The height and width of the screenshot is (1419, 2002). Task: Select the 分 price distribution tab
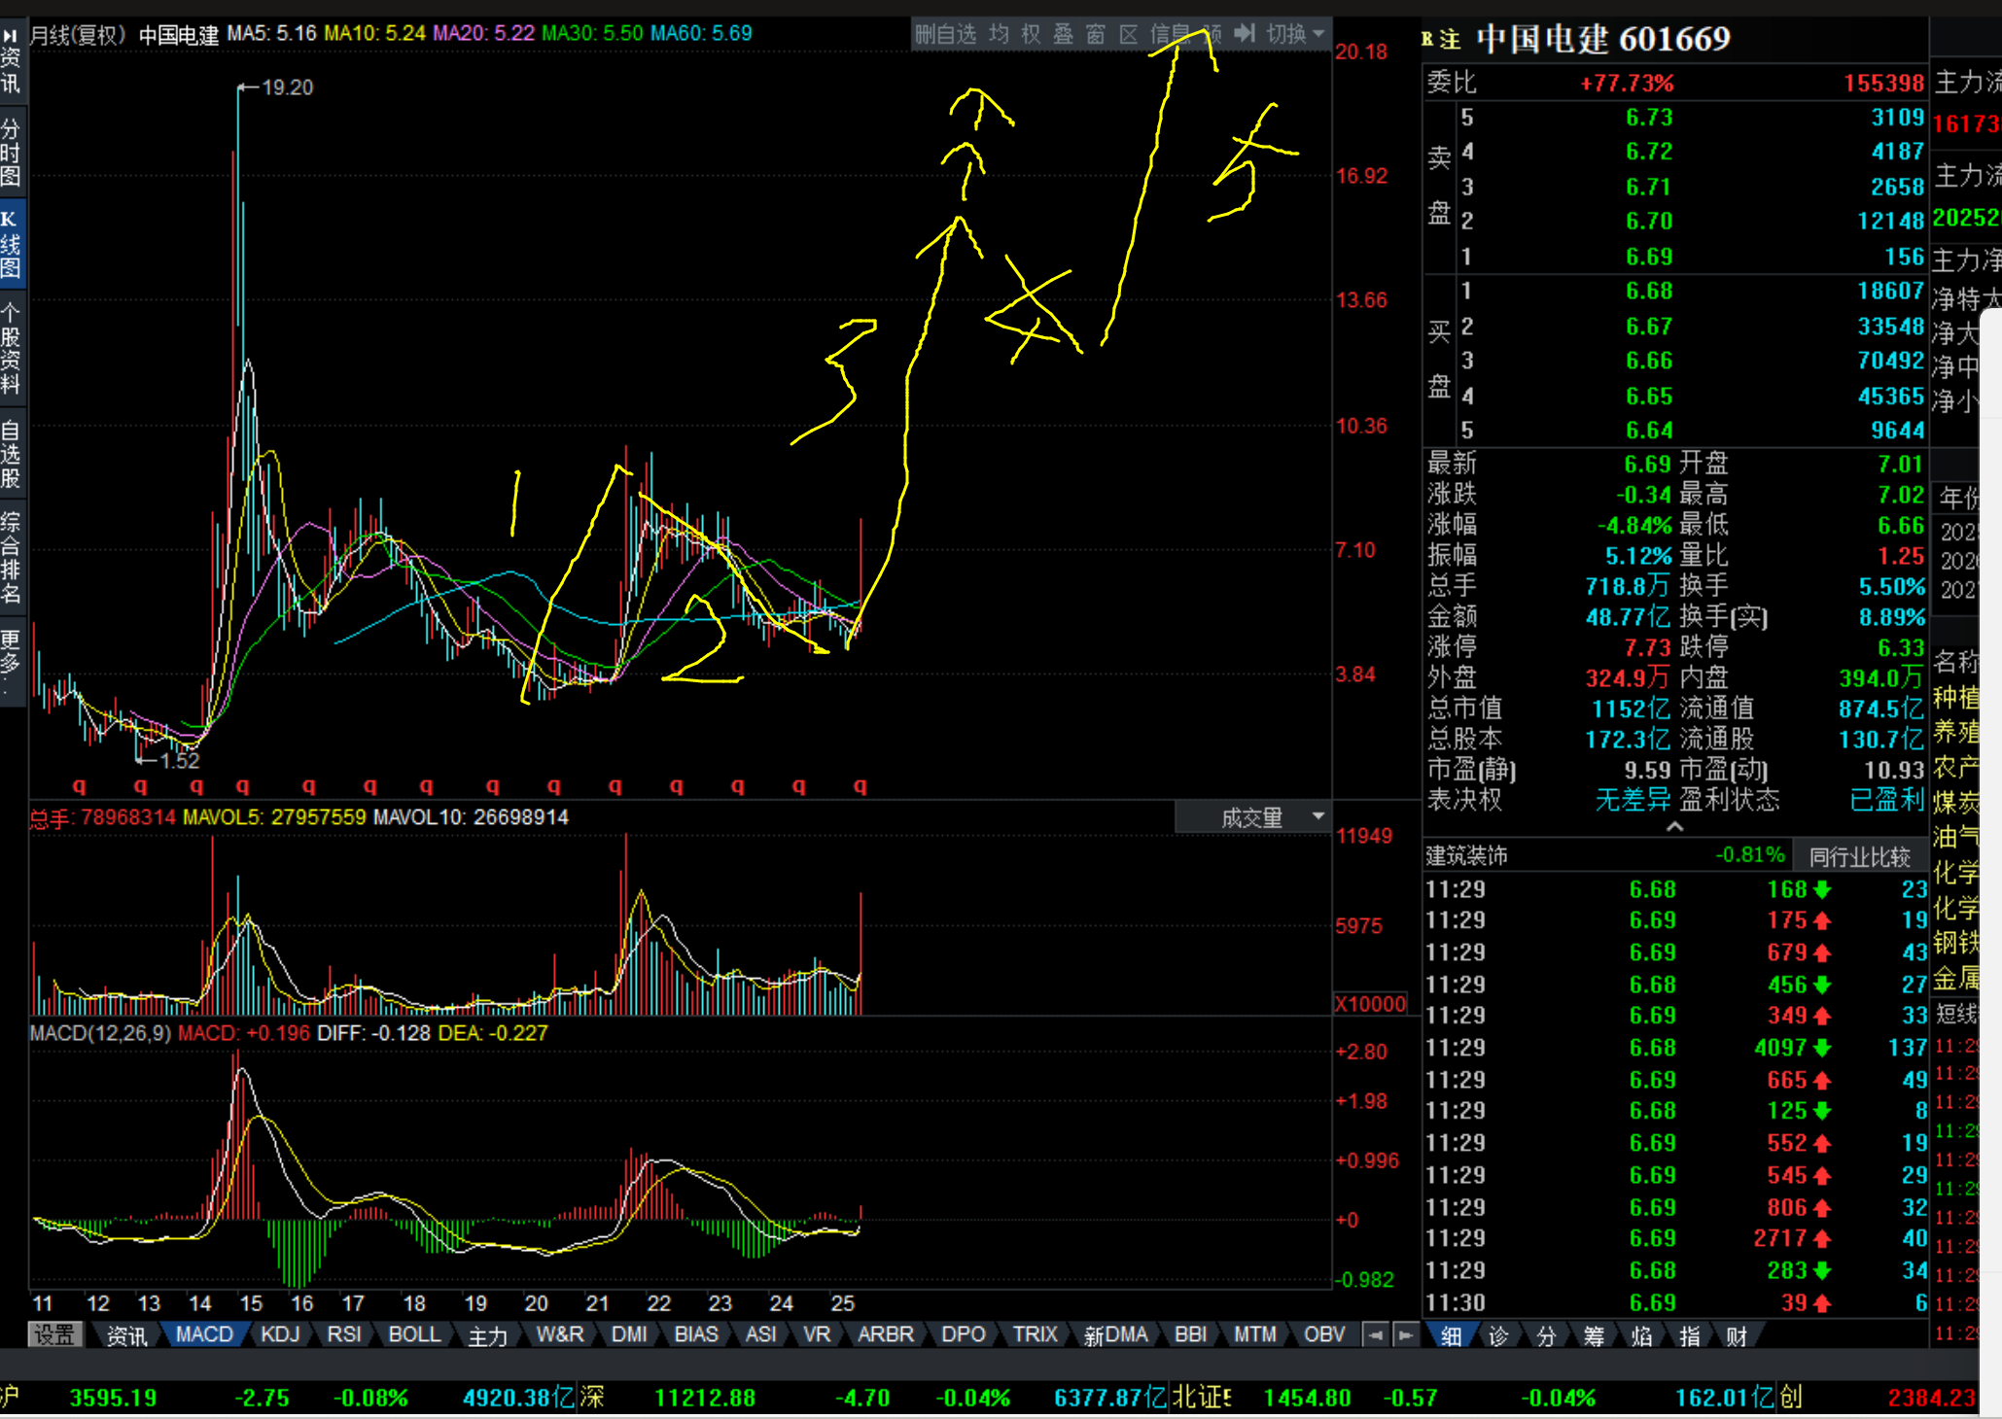(x=1546, y=1336)
